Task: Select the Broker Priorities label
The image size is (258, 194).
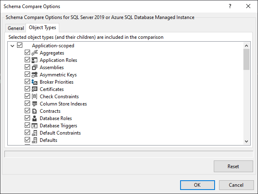Action: pyautogui.click(x=57, y=82)
